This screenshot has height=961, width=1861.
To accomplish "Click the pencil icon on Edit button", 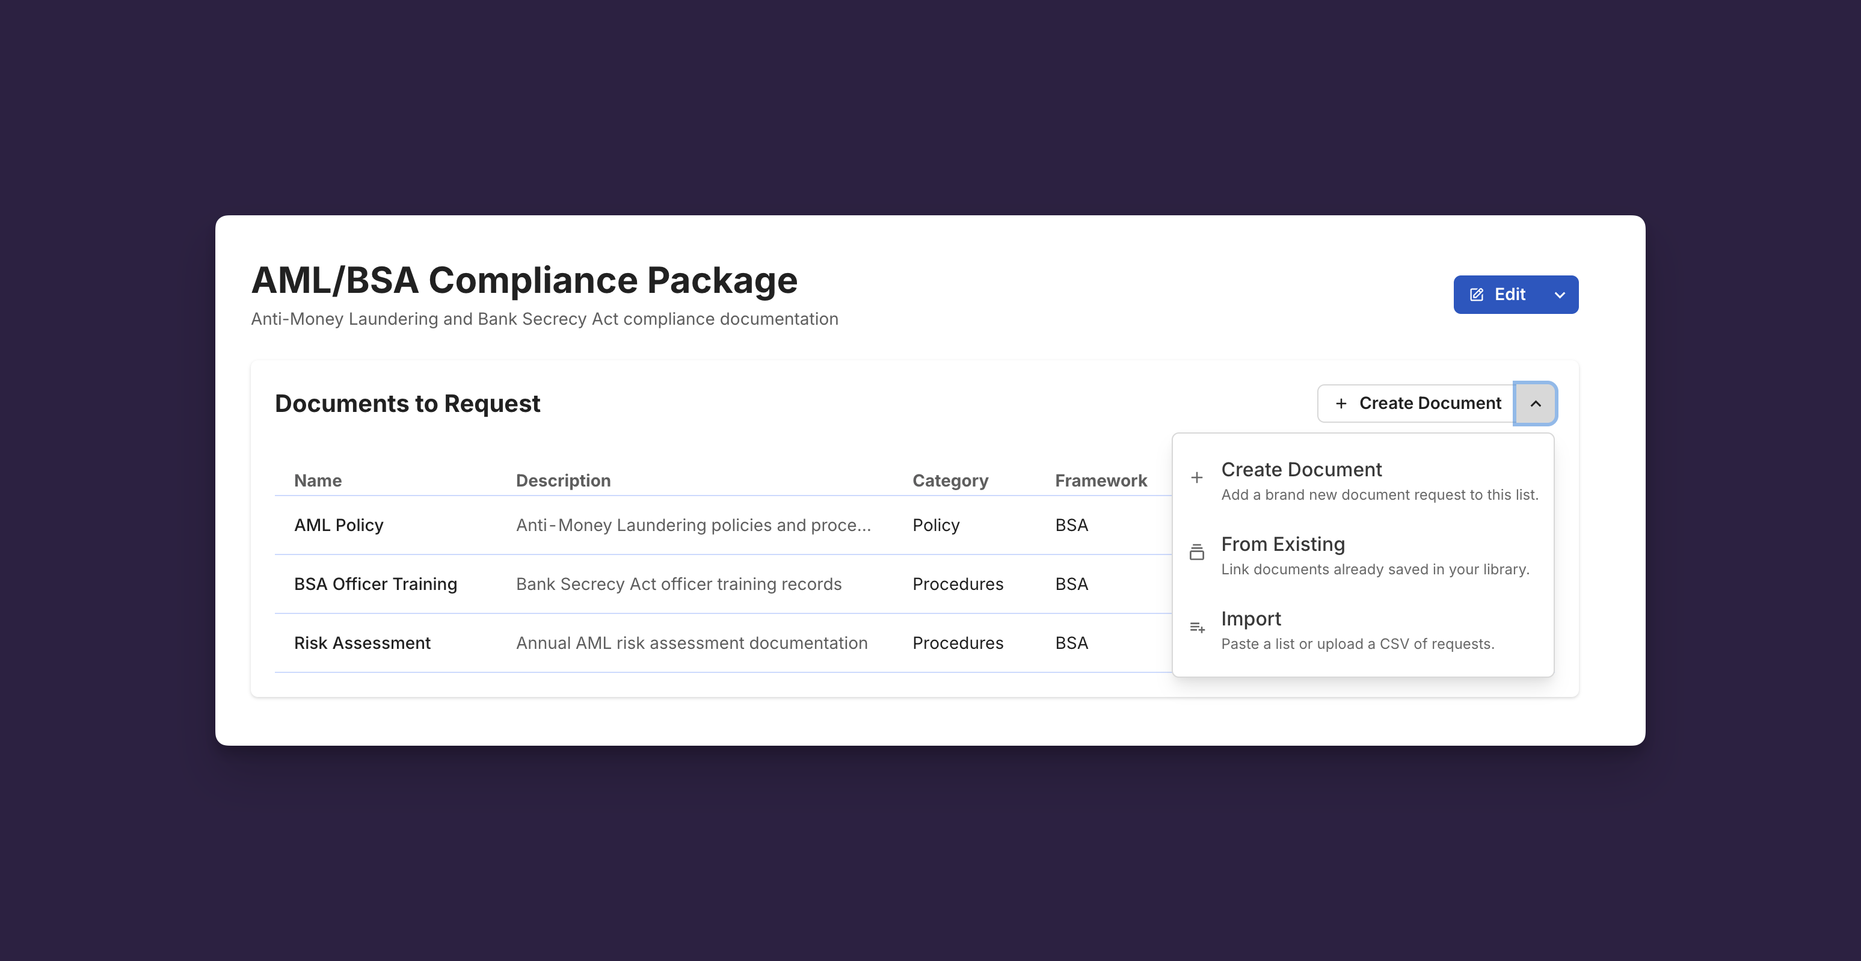I will (x=1477, y=295).
